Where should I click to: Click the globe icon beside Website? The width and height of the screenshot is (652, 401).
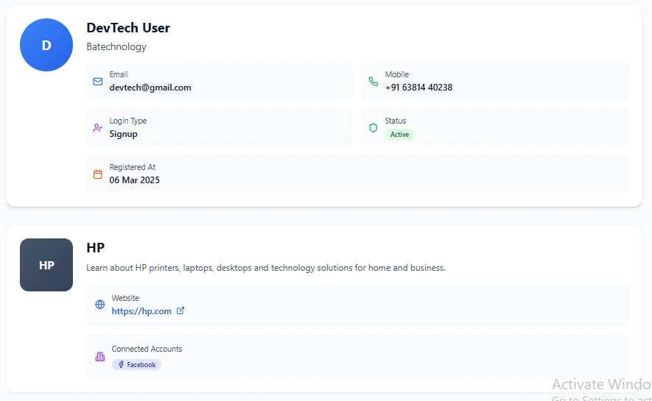100,305
